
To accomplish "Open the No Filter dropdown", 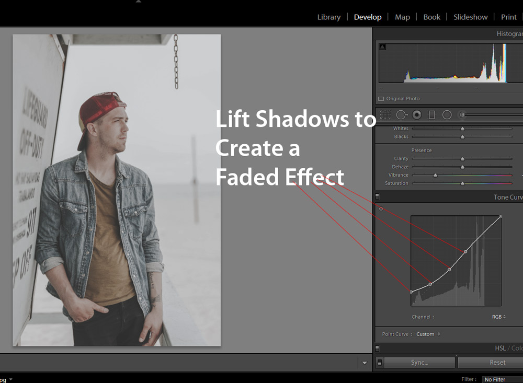I will pyautogui.click(x=502, y=379).
